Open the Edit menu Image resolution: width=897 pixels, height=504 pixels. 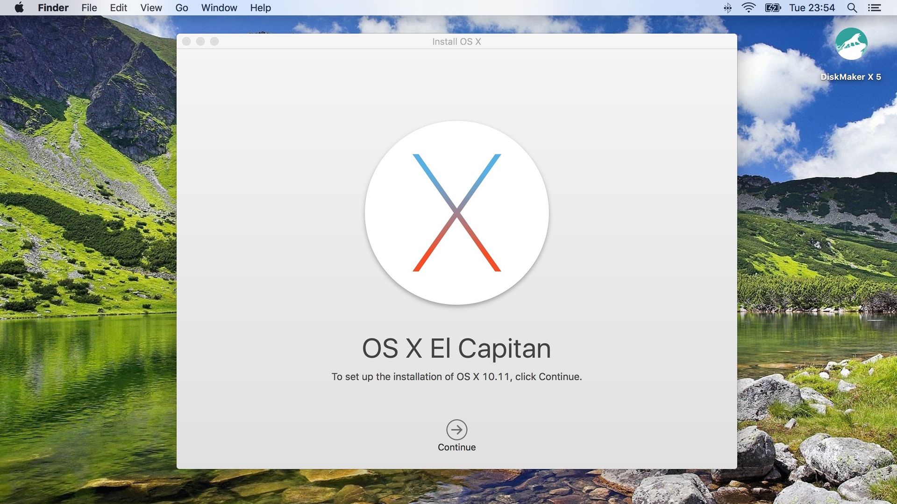[118, 7]
